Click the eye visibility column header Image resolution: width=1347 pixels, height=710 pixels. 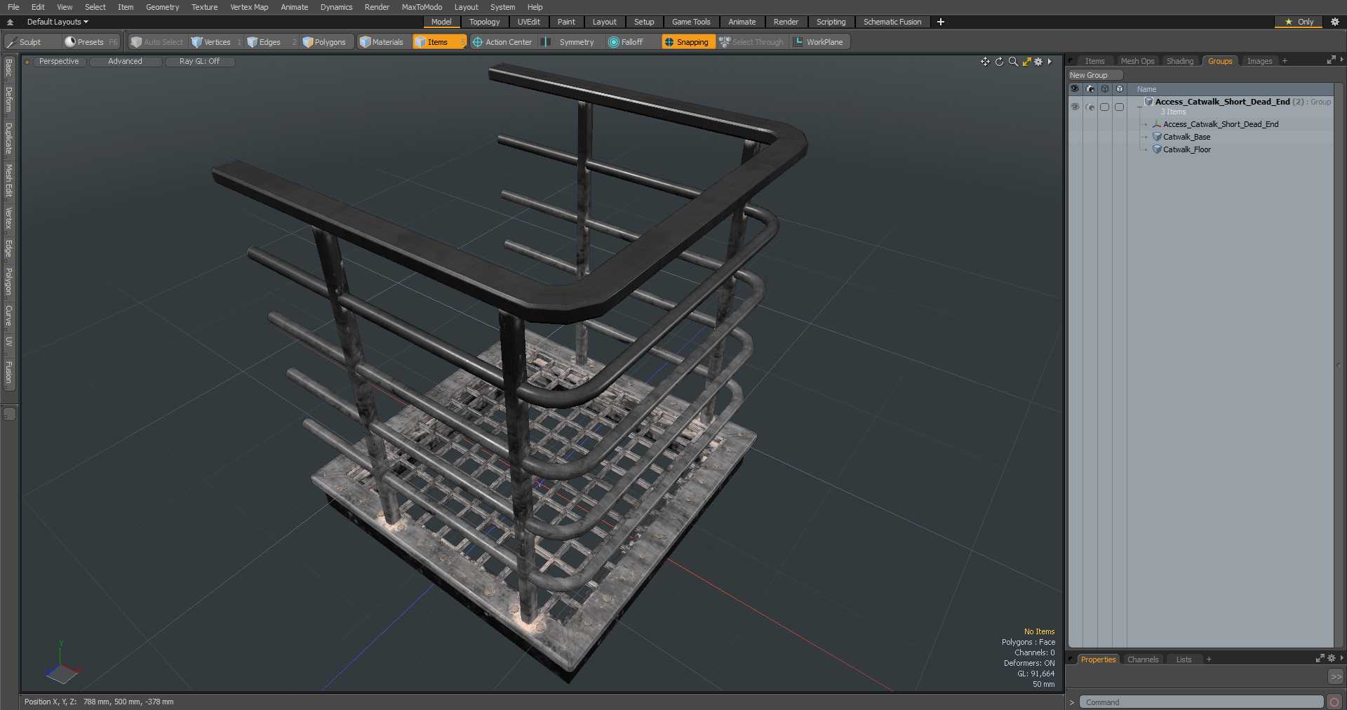pyautogui.click(x=1075, y=89)
